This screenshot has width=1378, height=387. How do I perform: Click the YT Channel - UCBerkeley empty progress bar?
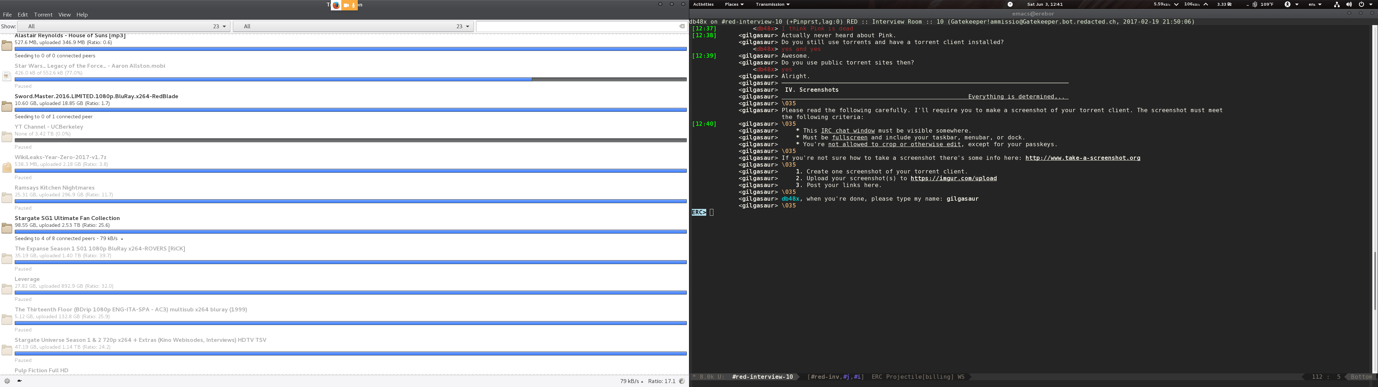pos(350,140)
